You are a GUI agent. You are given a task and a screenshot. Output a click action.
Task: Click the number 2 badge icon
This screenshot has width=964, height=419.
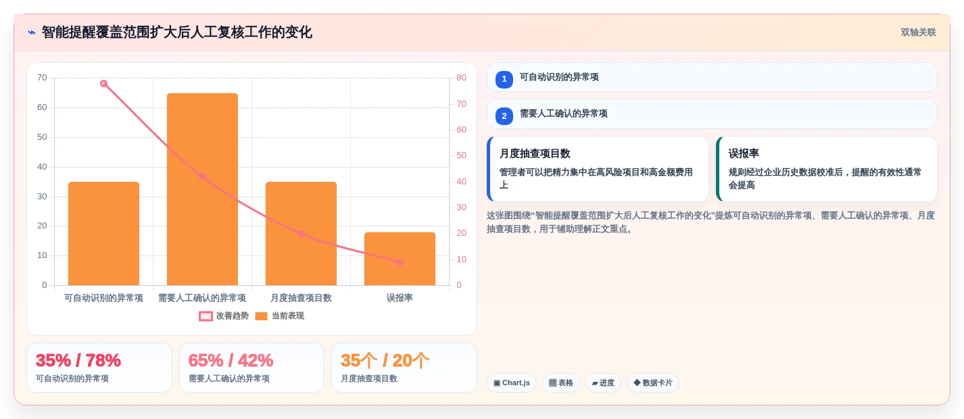(x=504, y=116)
